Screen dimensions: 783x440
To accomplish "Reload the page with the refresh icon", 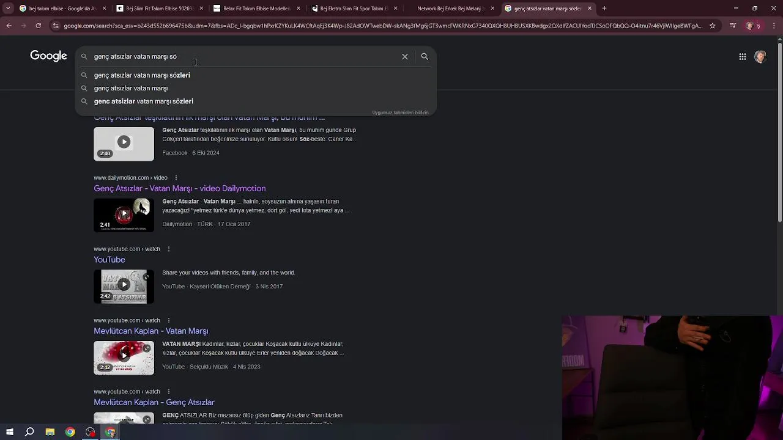I will [38, 26].
